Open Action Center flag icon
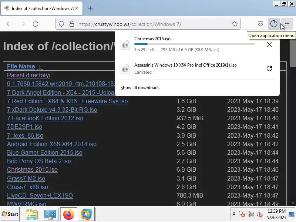This screenshot has width=296, height=222. (242, 214)
